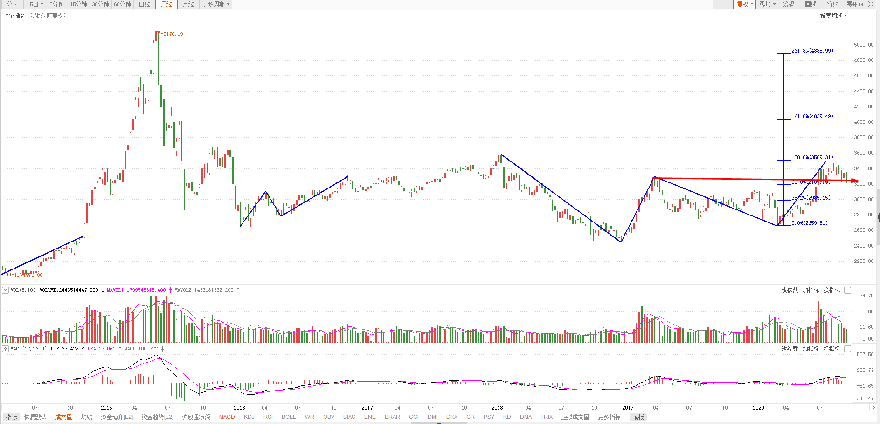Viewport: 880px width, 424px height.
Task: Select 沪股通净额 indicator
Action: click(196, 417)
